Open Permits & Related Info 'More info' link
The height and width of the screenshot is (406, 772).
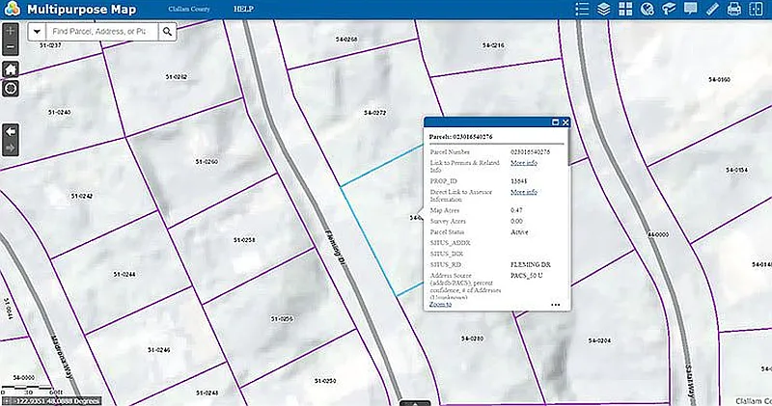click(524, 163)
